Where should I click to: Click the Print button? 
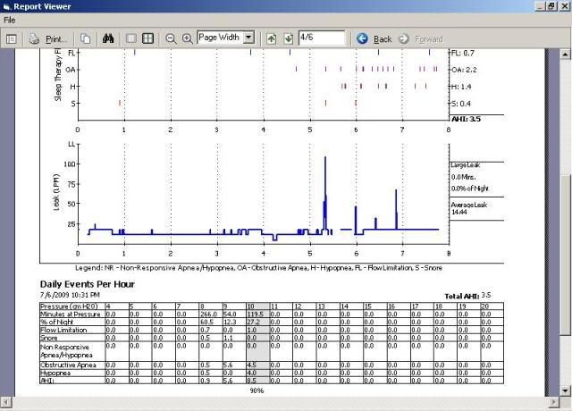click(x=48, y=38)
